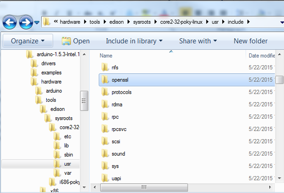
Task: Select 'usr' in the address breadcrumb
Action: [215, 22]
